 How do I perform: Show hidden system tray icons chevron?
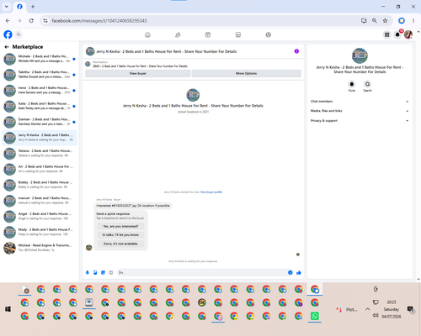[x=367, y=309]
